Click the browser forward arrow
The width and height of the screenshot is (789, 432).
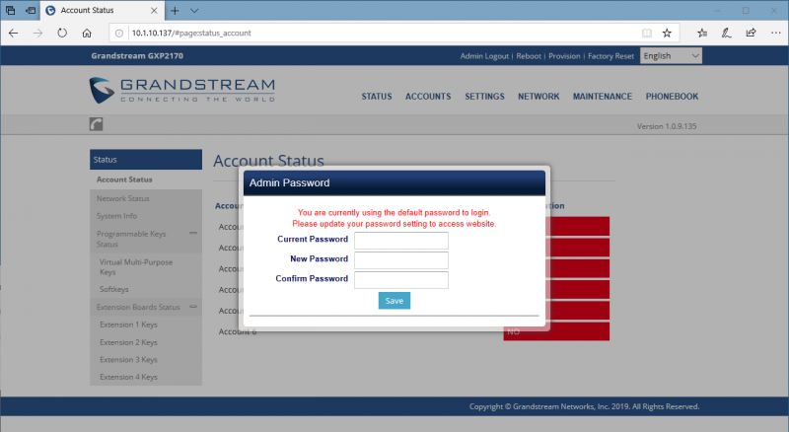tap(37, 34)
